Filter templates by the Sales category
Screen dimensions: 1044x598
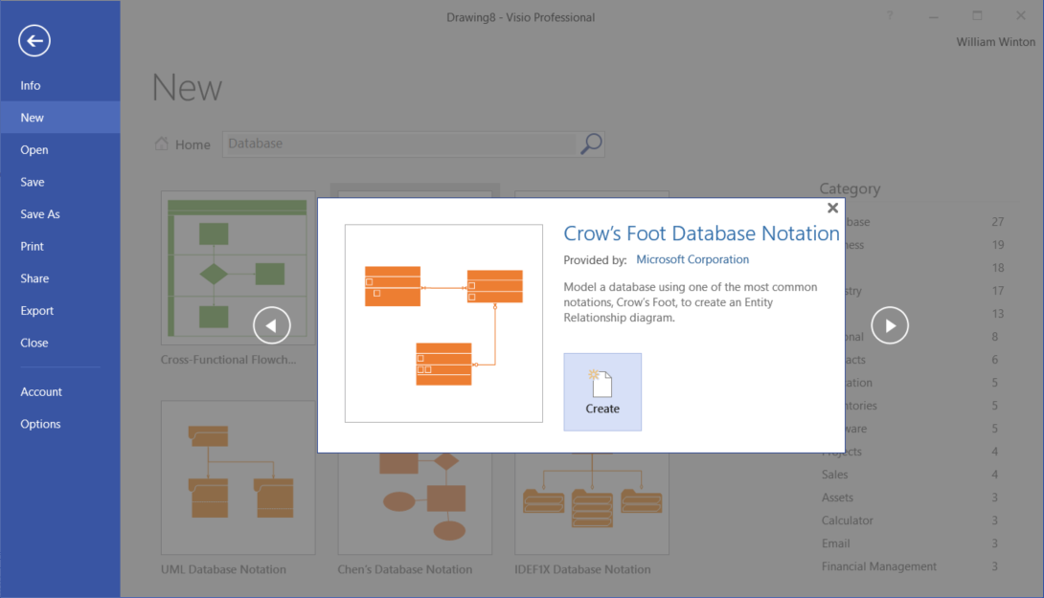[833, 474]
